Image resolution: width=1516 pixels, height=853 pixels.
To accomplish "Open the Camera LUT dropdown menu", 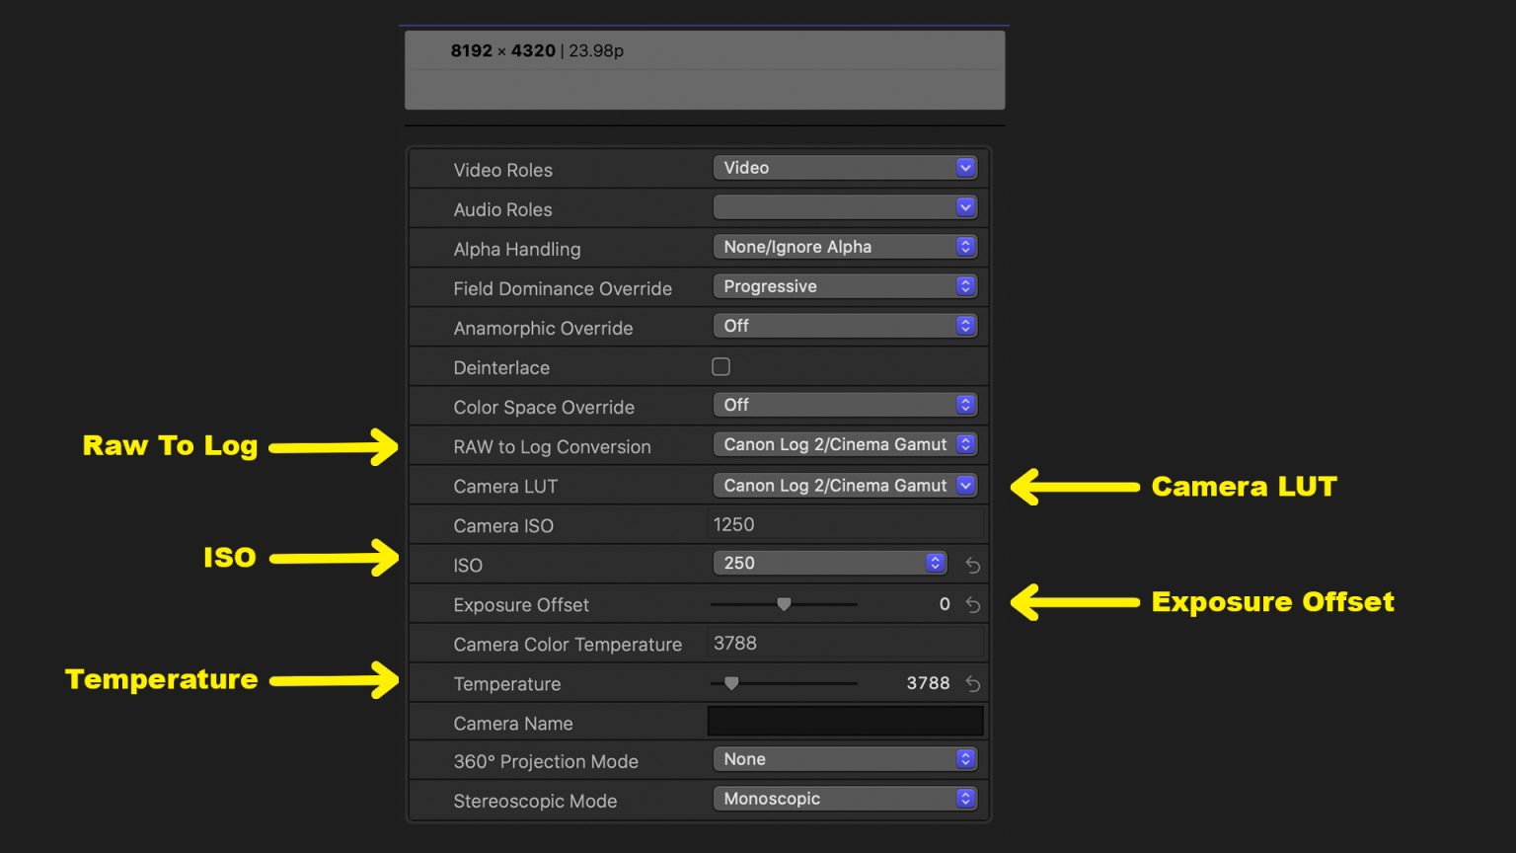I will click(845, 486).
